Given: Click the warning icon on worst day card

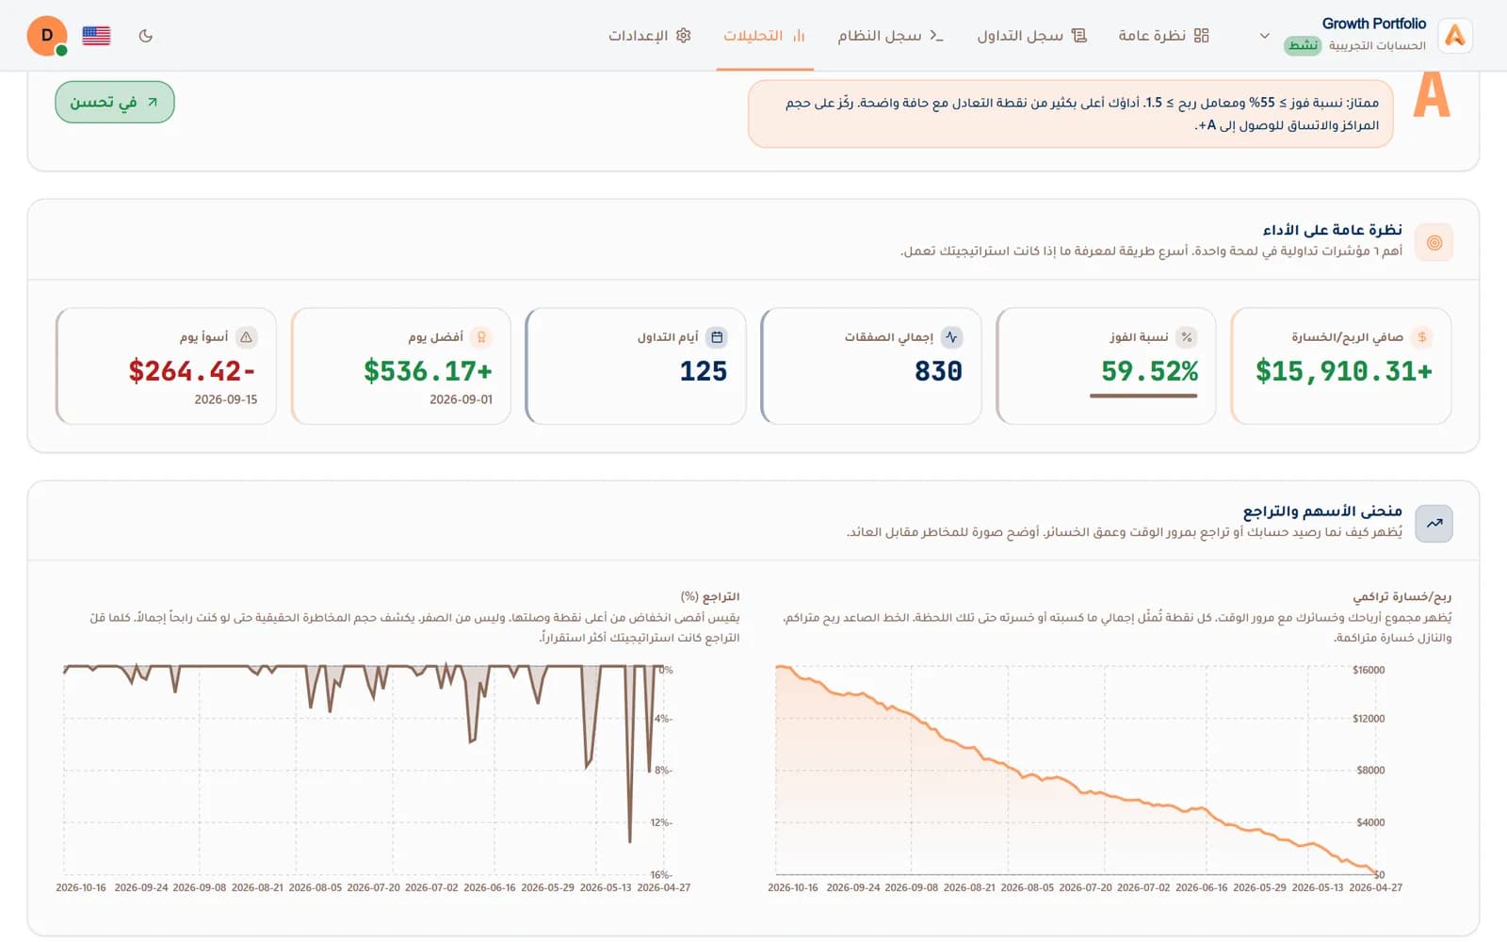Looking at the screenshot, I should click(x=246, y=336).
